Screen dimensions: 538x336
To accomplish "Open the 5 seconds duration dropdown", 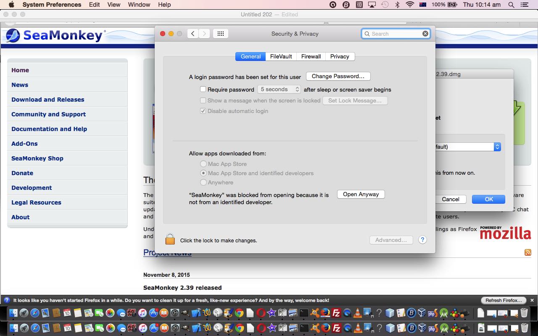I will pos(279,89).
